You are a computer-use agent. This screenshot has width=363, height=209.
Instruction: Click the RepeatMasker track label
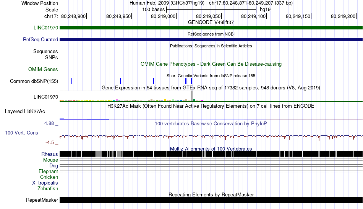tap(42, 200)
